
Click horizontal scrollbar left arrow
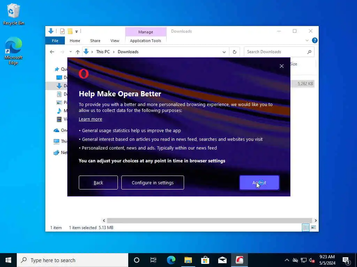point(104,220)
